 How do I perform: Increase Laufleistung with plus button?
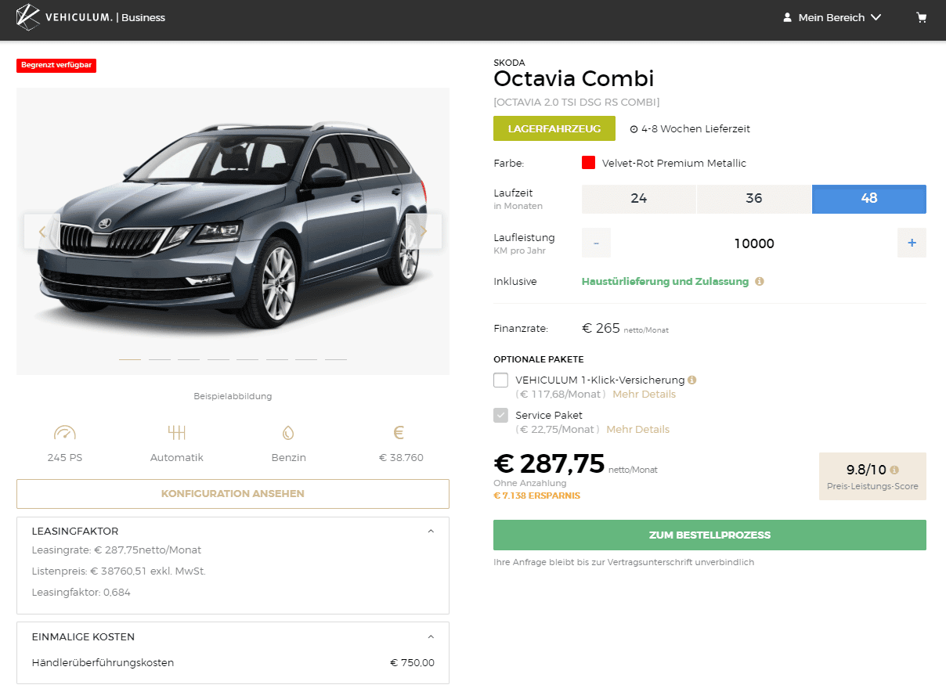tap(912, 243)
